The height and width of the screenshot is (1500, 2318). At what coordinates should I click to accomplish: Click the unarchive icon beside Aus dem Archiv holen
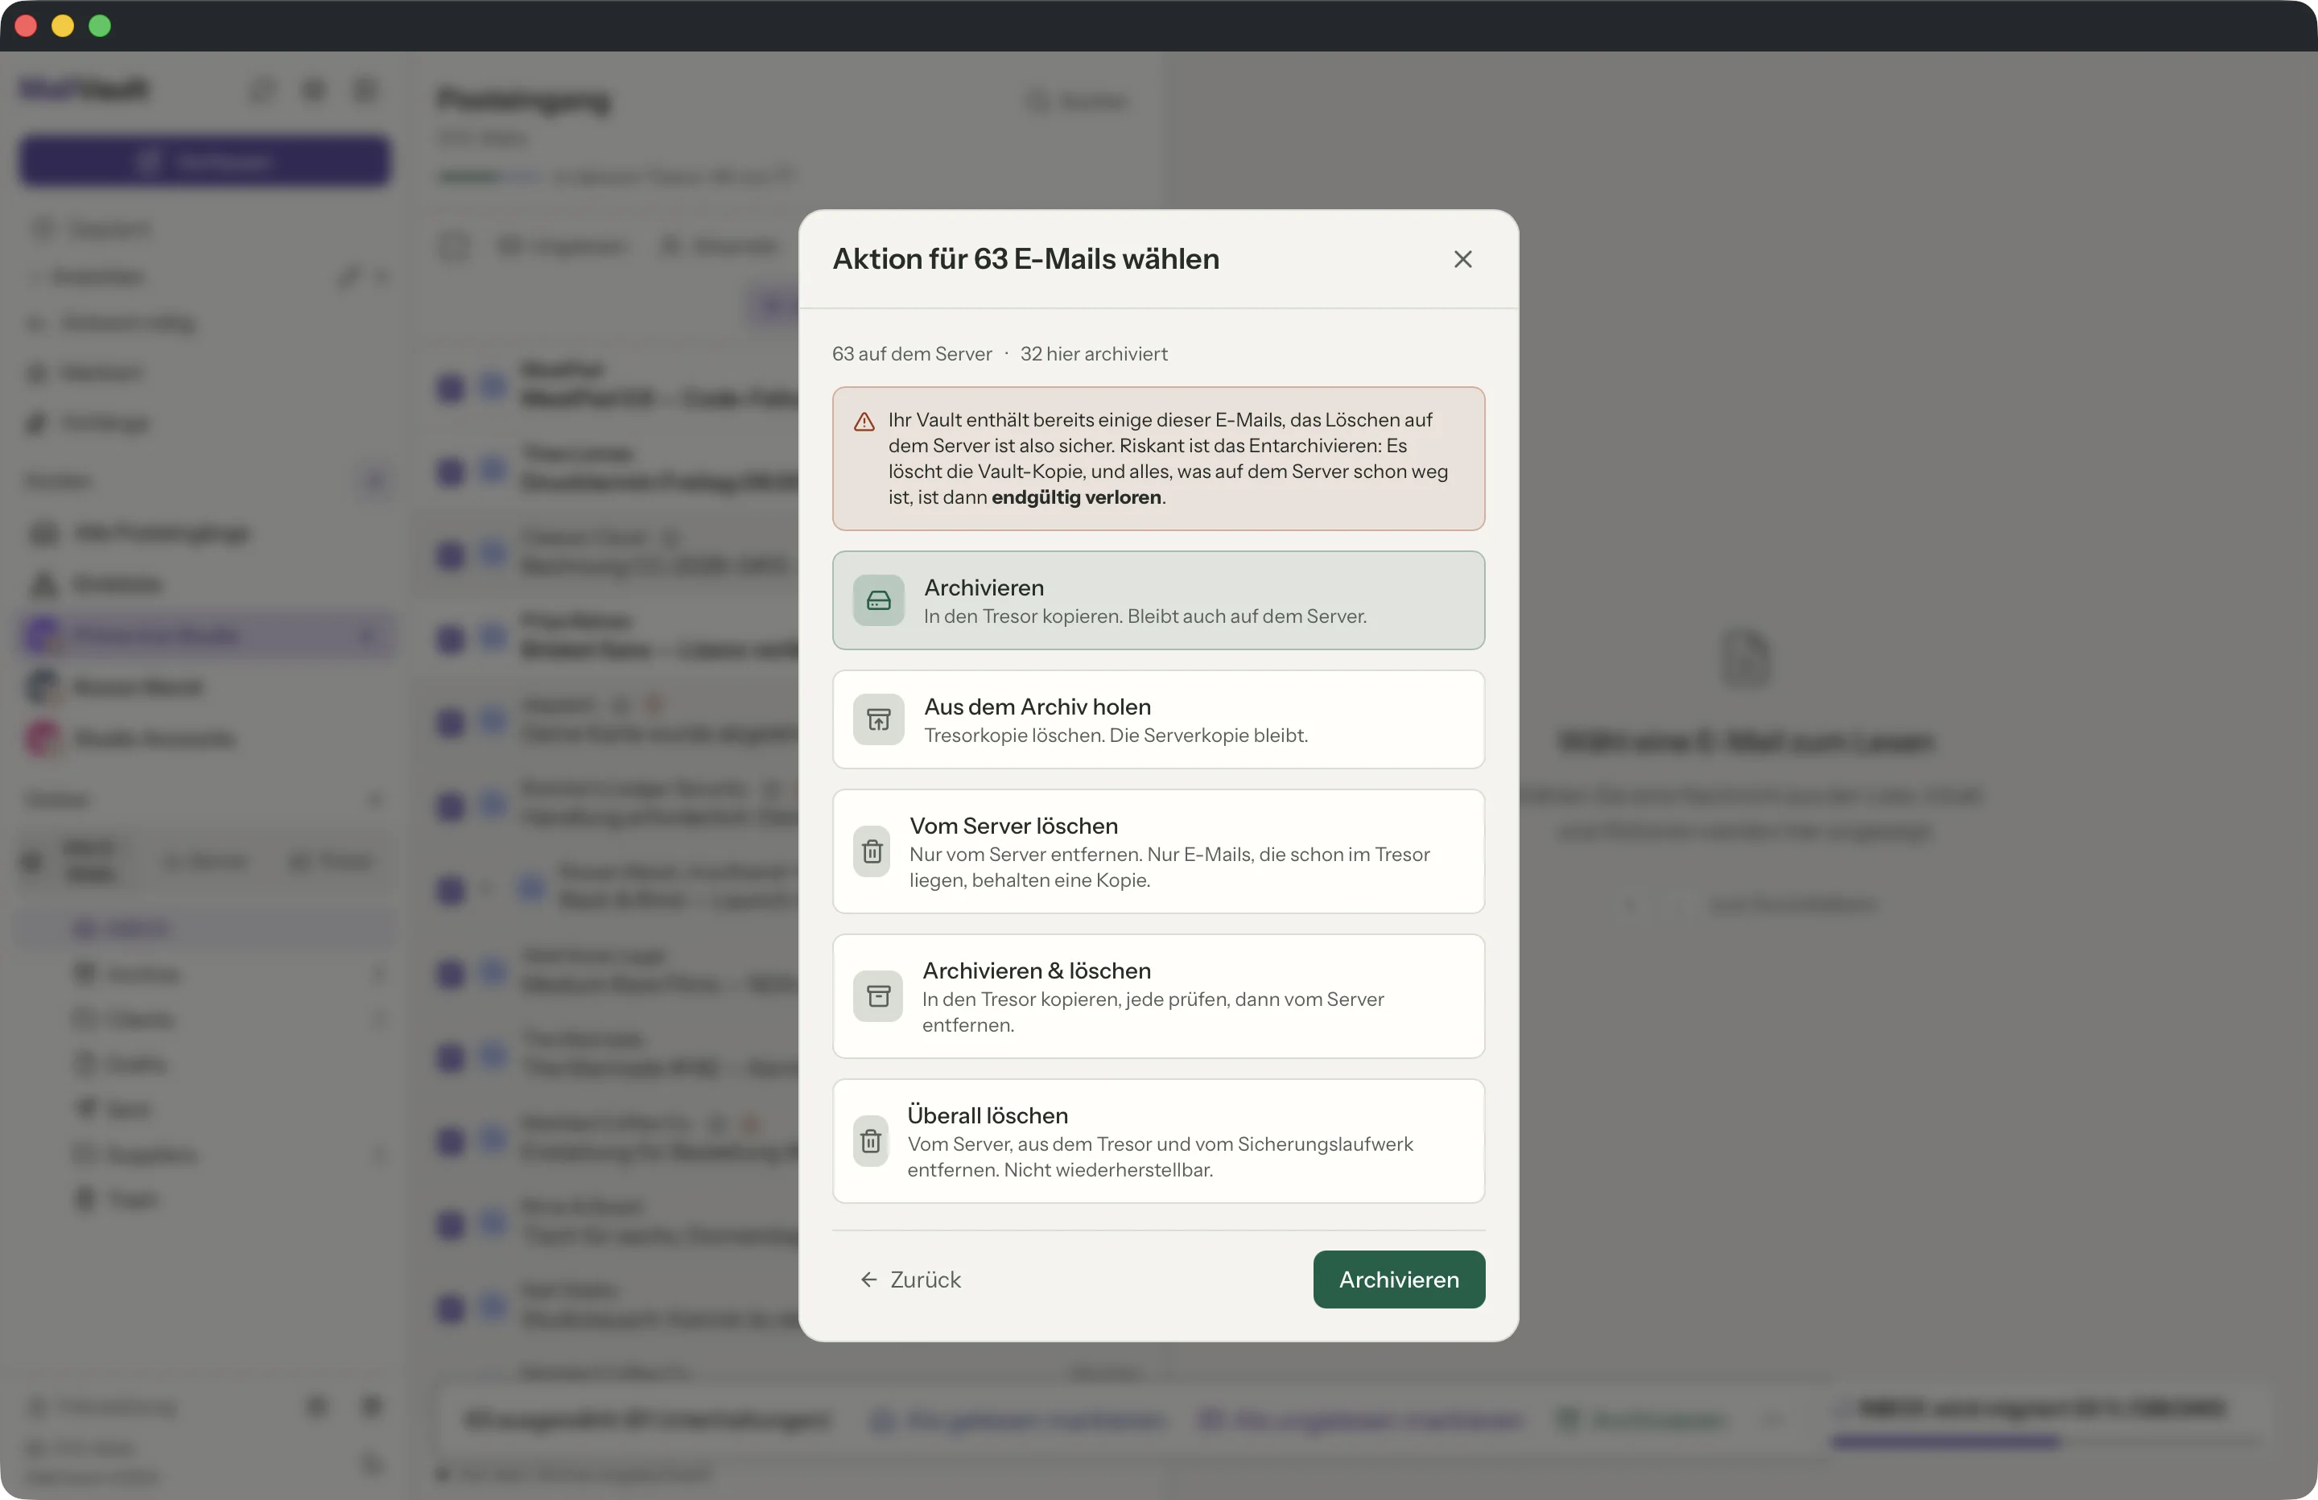click(x=878, y=719)
